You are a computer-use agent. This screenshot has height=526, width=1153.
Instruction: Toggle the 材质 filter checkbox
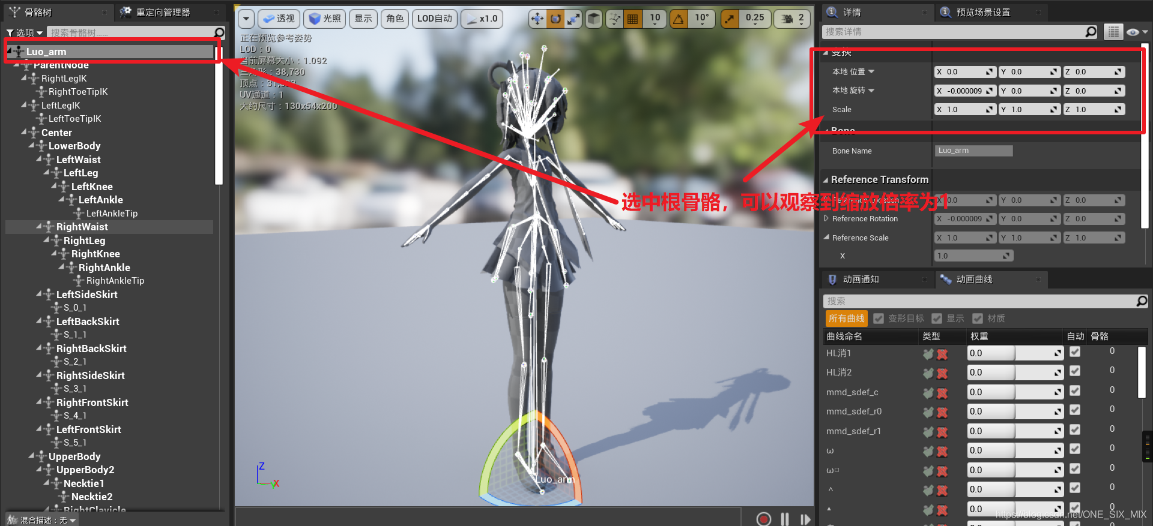pos(978,318)
